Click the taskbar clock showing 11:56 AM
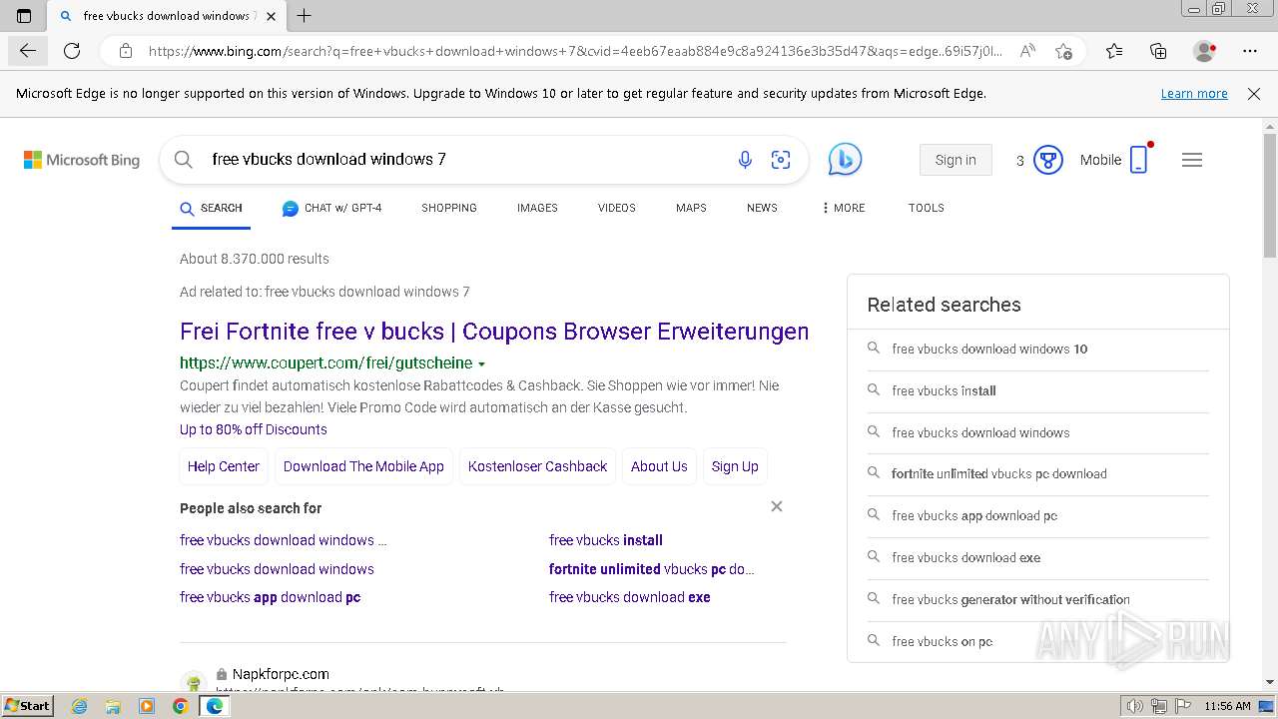This screenshot has width=1278, height=719. (1227, 706)
